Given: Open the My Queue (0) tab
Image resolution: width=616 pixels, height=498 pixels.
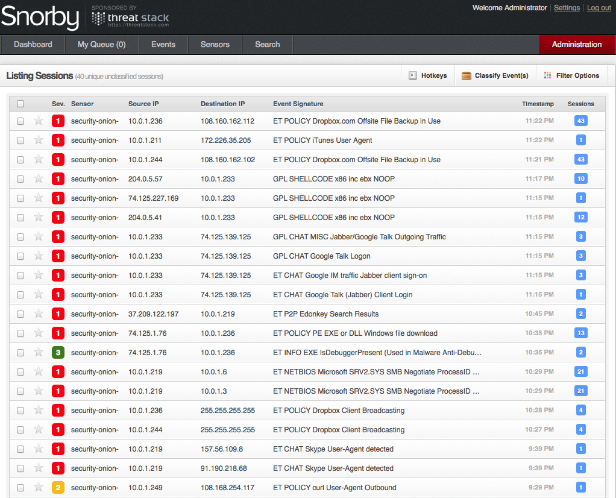Looking at the screenshot, I should pyautogui.click(x=101, y=45).
